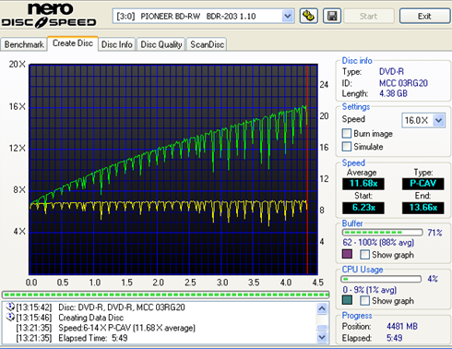Toggle the Simulate checkbox

347,147
